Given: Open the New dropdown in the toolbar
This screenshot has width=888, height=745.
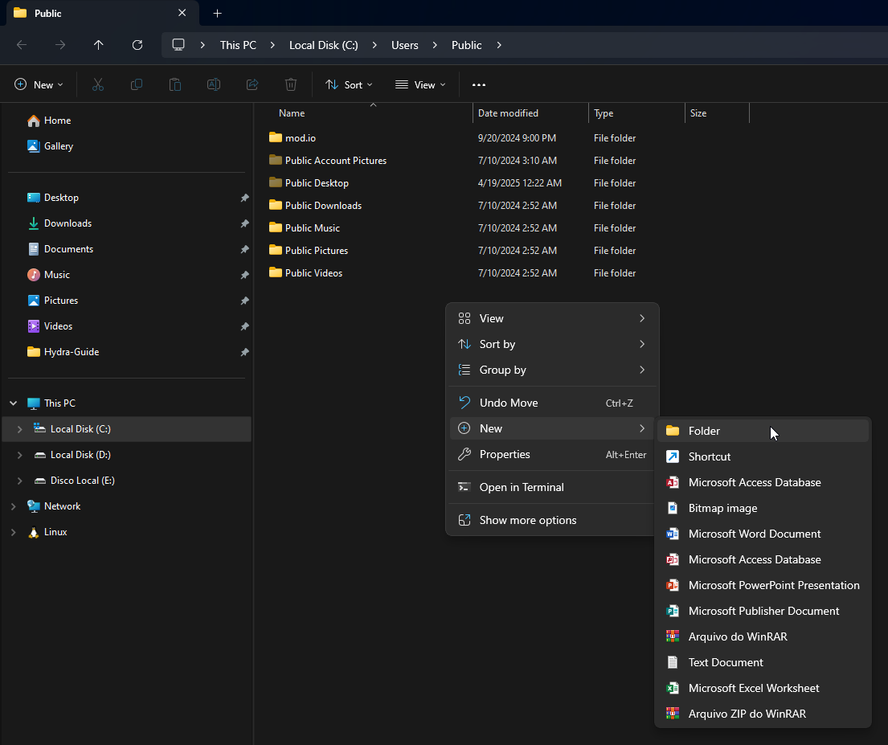Looking at the screenshot, I should click(39, 85).
